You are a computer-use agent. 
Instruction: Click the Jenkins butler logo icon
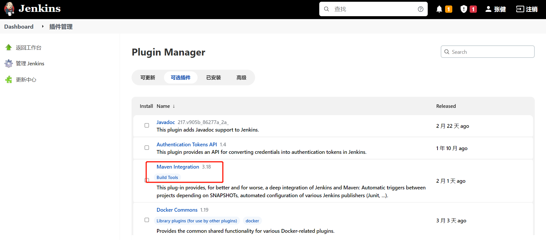click(9, 9)
